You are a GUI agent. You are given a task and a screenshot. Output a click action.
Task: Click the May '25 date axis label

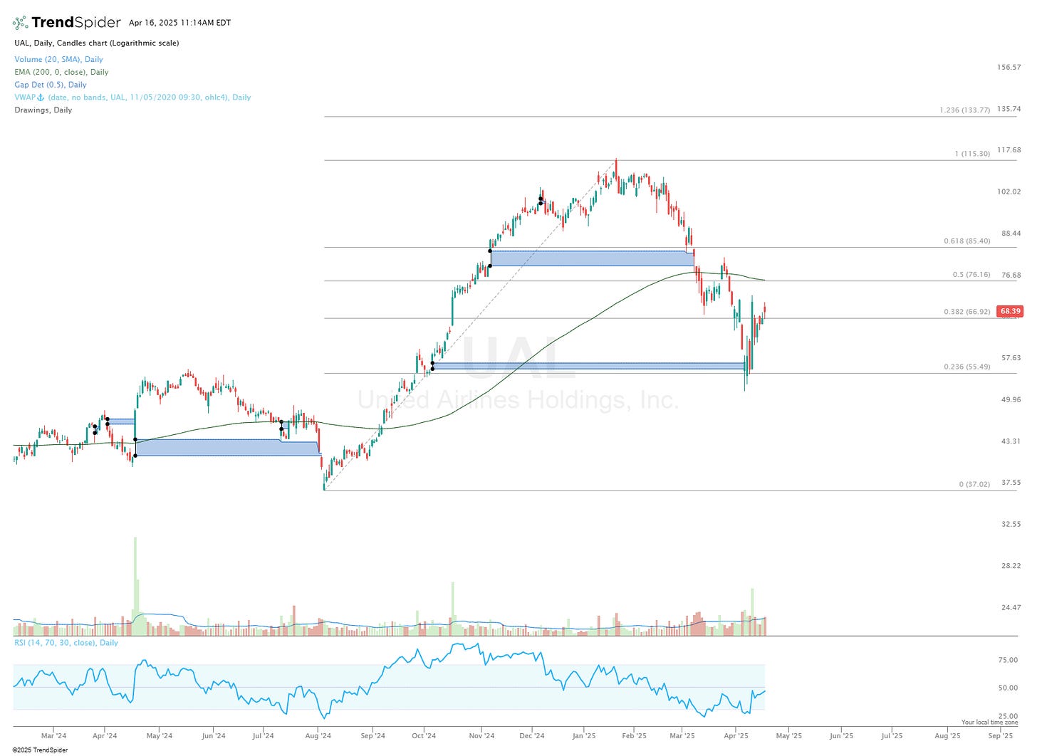pos(788,736)
